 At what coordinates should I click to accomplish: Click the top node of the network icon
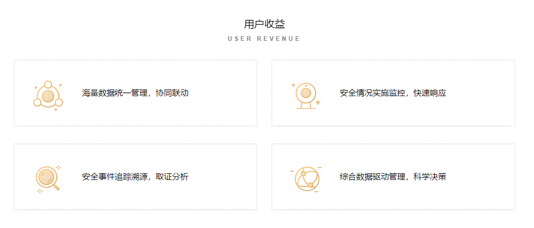point(48,84)
